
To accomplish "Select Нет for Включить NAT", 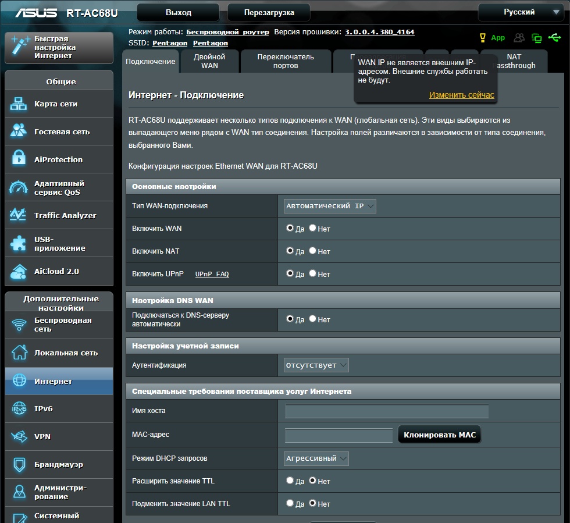I will 312,251.
